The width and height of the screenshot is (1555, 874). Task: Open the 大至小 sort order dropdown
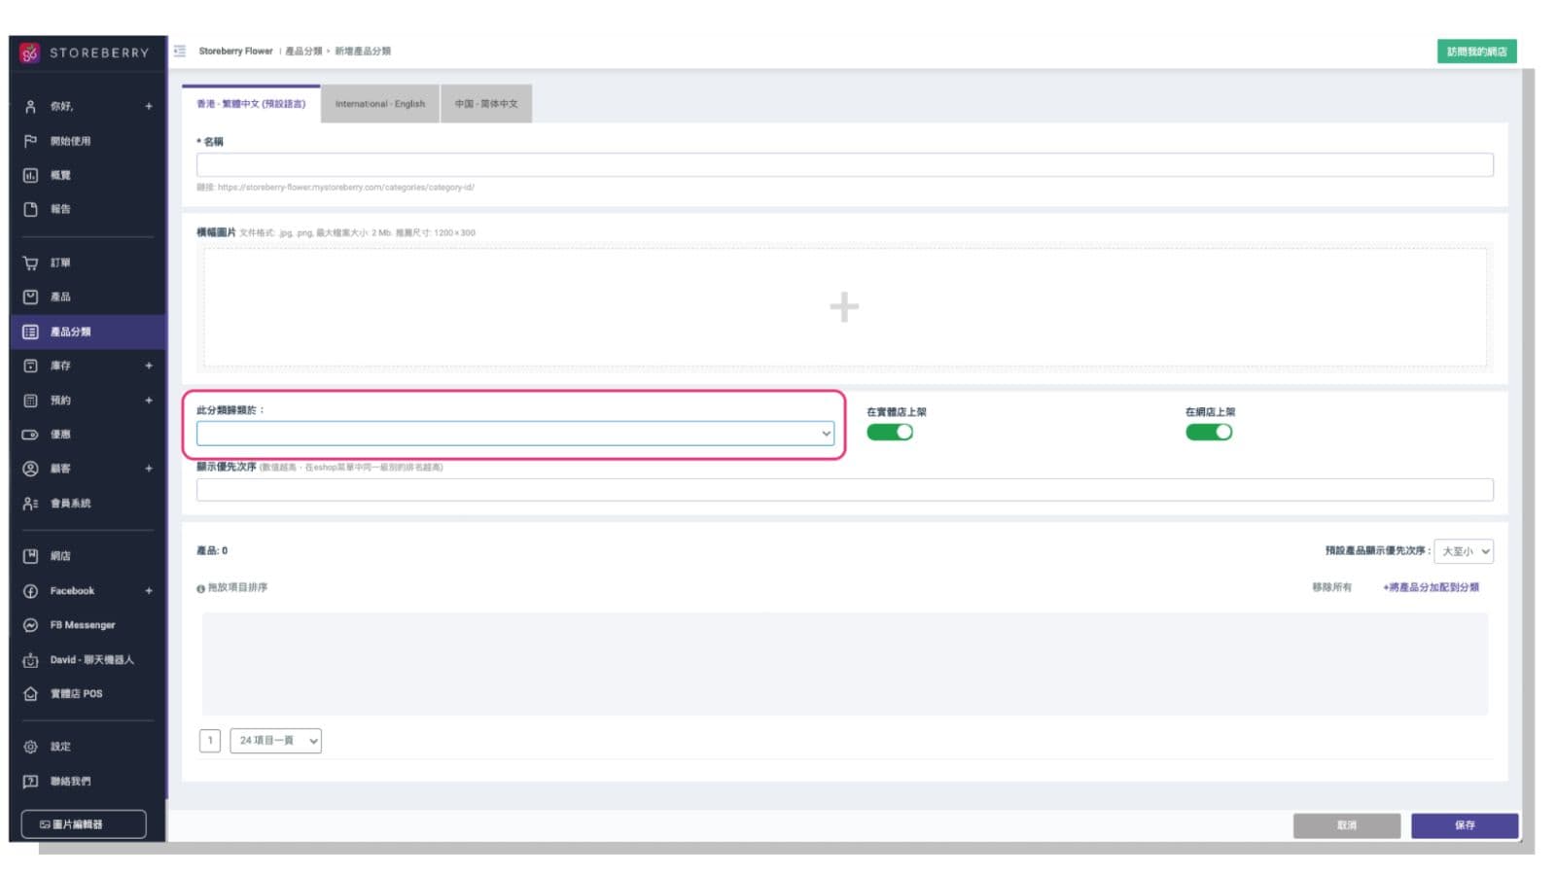pos(1464,551)
